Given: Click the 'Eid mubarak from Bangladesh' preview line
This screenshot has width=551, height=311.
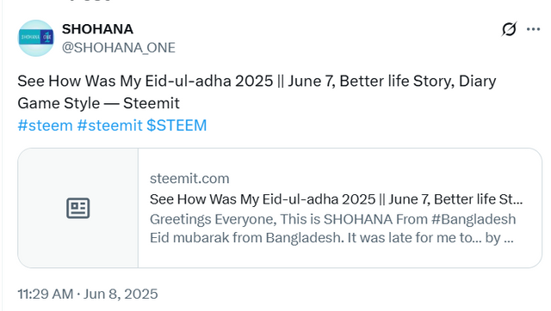Looking at the screenshot, I should [331, 238].
